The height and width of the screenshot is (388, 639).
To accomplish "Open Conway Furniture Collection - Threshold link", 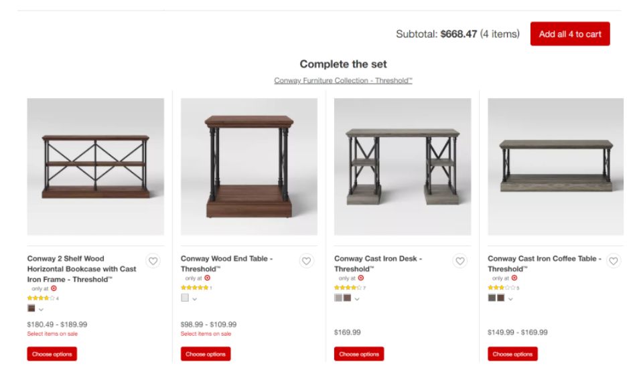I will pos(343,79).
